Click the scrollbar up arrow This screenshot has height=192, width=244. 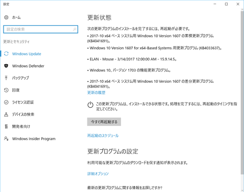point(242,9)
